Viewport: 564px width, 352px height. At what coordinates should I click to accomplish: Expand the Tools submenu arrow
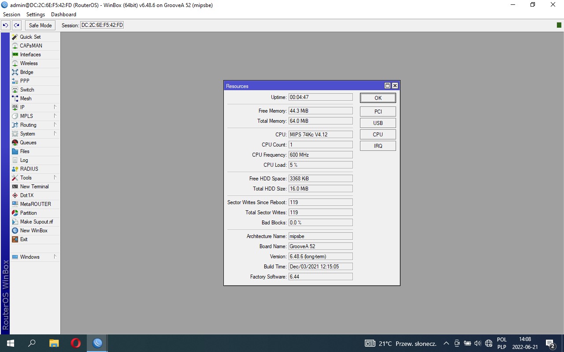(x=55, y=178)
